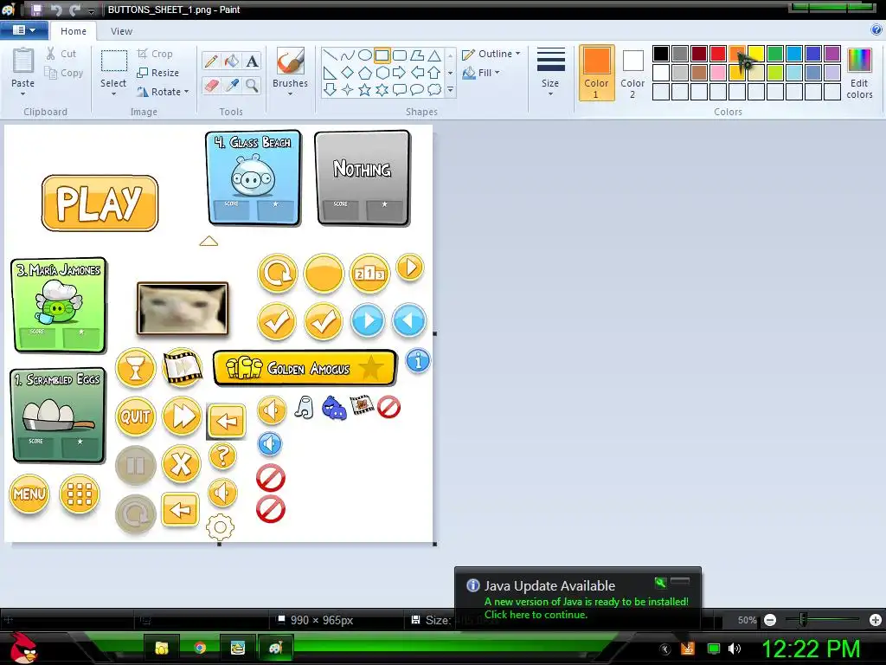The width and height of the screenshot is (886, 665).
Task: Click the Undo arrow in title bar
Action: point(56,10)
